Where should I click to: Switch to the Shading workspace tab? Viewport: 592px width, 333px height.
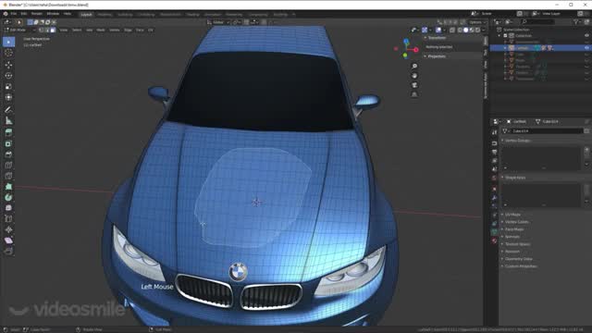point(192,15)
